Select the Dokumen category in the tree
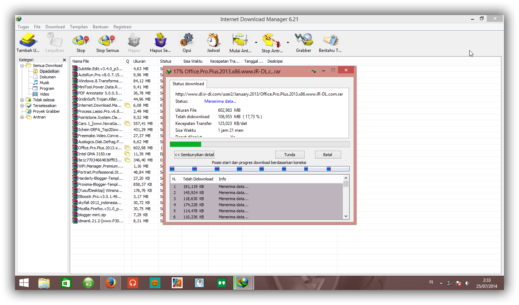Screen dimensions: 519x305 [x=48, y=77]
